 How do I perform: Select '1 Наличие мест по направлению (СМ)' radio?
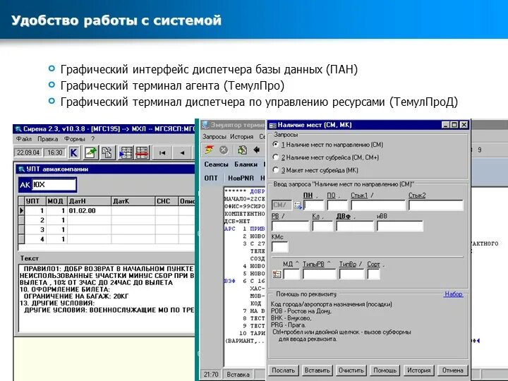[276, 144]
